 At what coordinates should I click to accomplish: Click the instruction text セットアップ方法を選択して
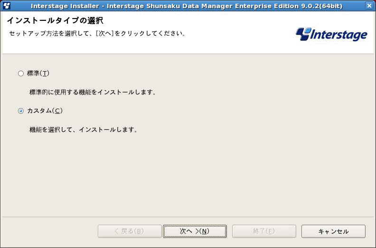point(49,34)
